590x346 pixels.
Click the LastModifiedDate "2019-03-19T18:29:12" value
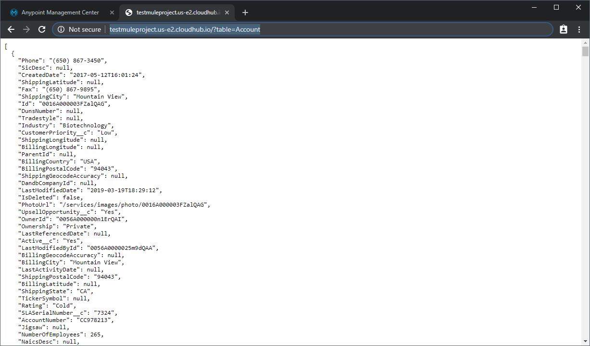point(123,190)
